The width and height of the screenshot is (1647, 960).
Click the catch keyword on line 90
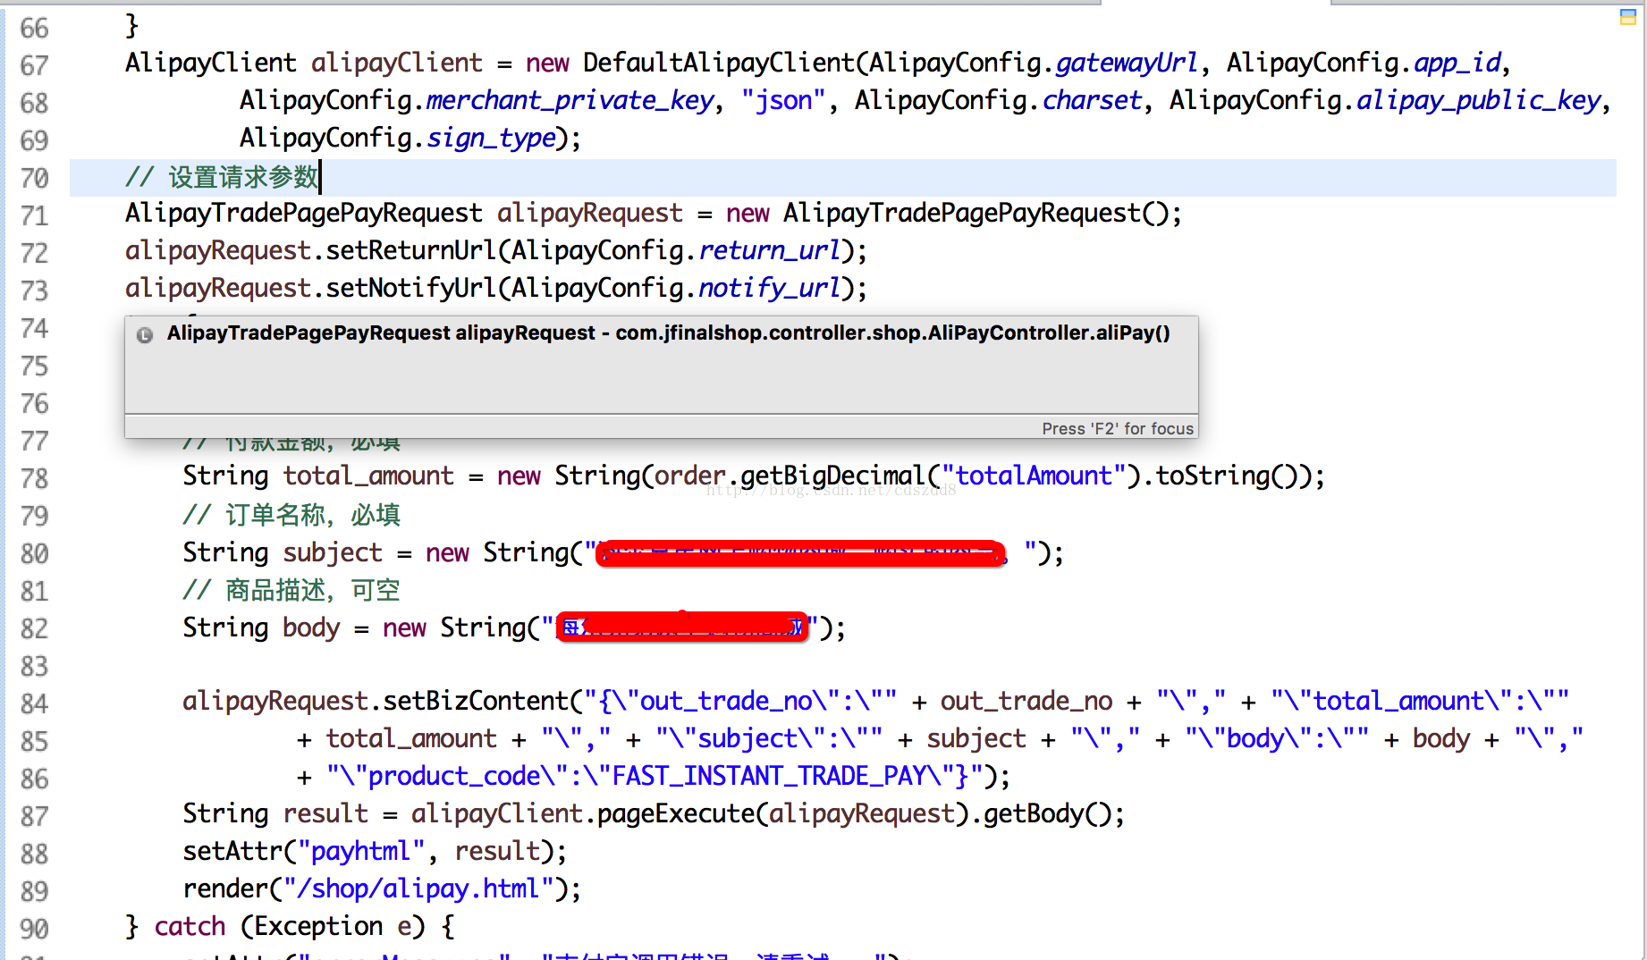[190, 926]
